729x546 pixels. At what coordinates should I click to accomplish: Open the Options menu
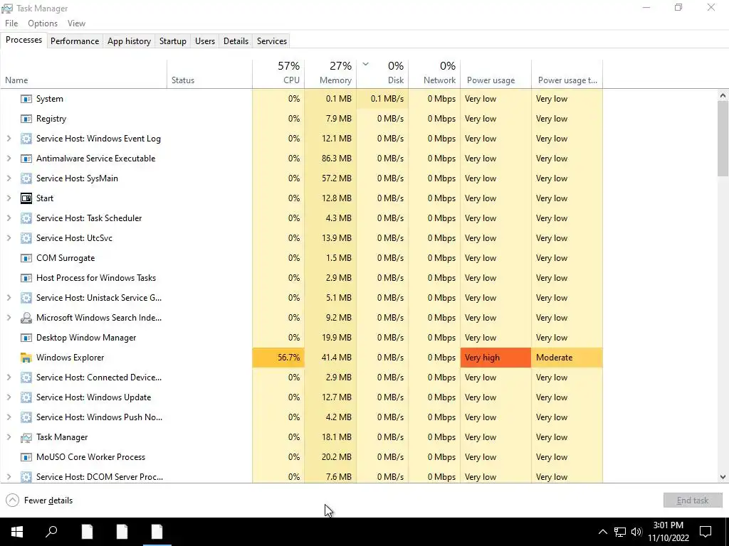[43, 23]
